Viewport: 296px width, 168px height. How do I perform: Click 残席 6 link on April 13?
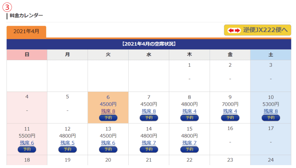(x=108, y=143)
